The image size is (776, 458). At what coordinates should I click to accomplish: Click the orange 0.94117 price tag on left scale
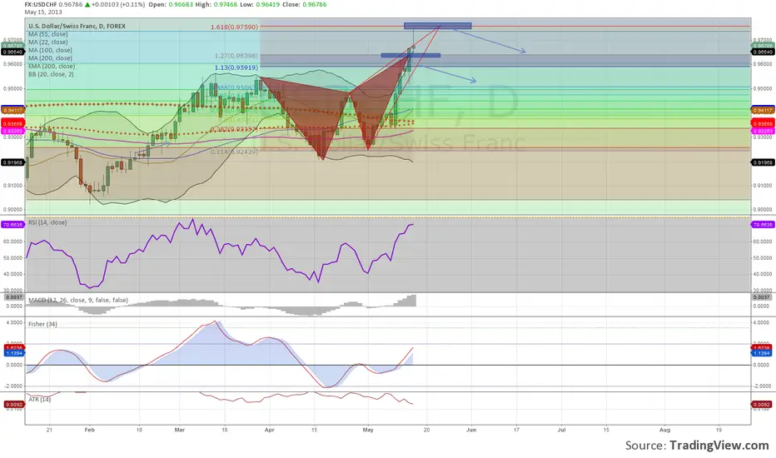tap(12, 110)
